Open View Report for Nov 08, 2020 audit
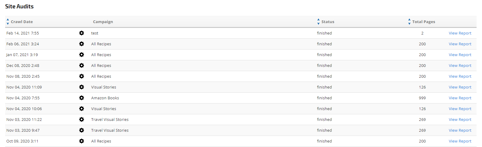 460,76
